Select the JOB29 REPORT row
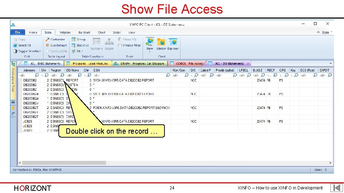Image resolution: width=344 pixels, height=193 pixels. [176, 121]
